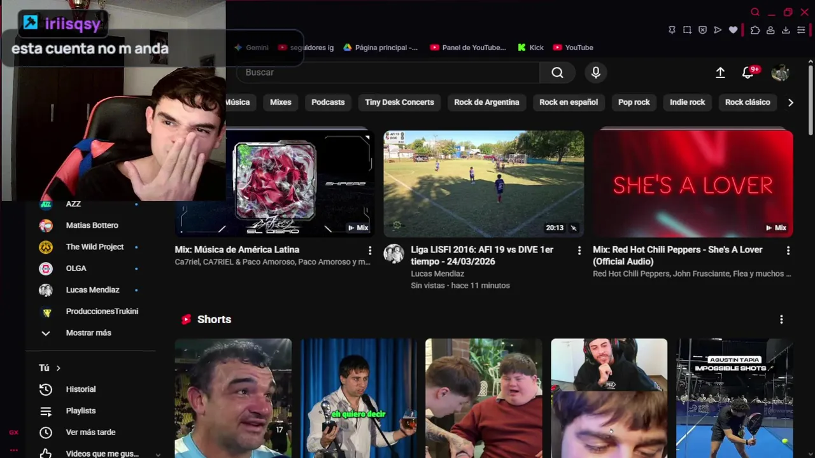Viewport: 815px width, 458px height.
Task: Open the easy setup sliders icon
Action: (x=801, y=30)
